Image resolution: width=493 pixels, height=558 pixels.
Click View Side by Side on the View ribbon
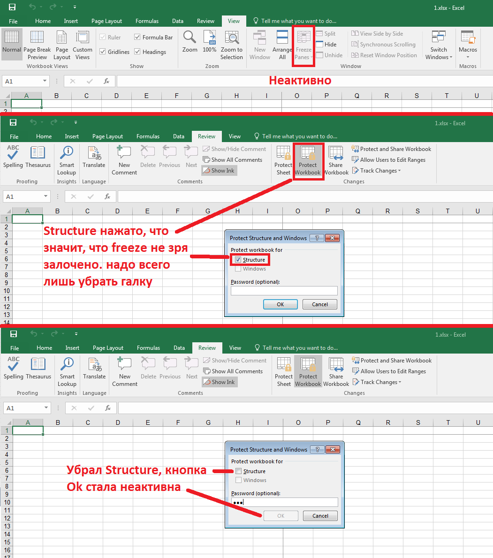[377, 33]
